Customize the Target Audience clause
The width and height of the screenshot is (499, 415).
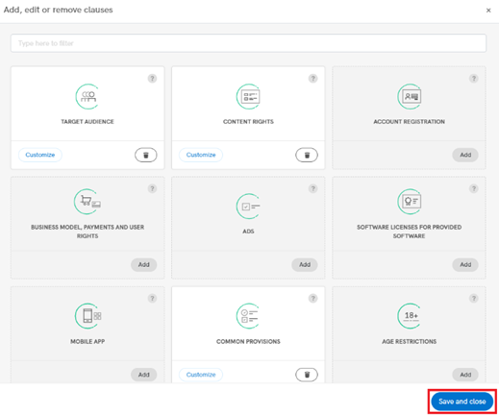(x=40, y=155)
